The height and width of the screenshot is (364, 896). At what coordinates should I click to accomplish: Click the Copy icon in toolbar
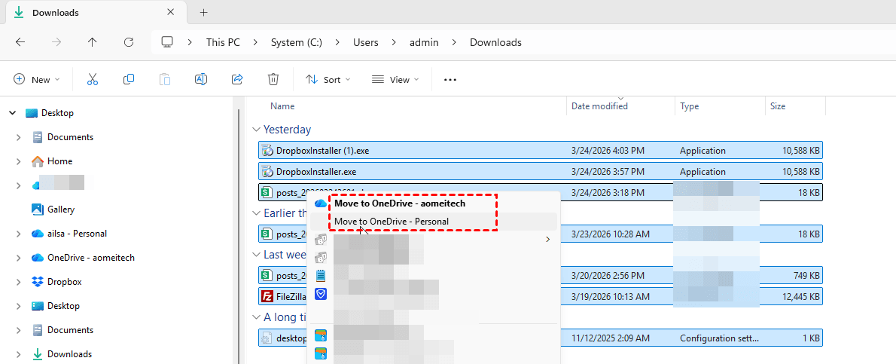pyautogui.click(x=129, y=80)
